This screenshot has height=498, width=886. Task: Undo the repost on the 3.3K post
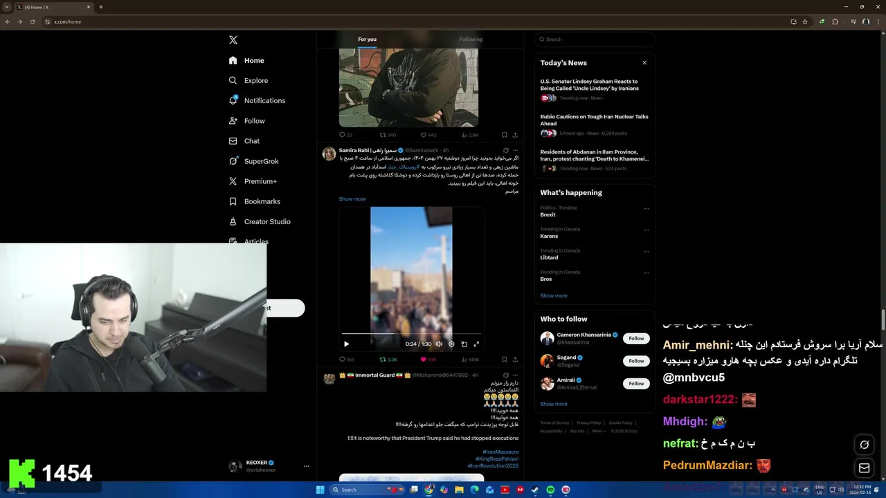click(x=388, y=360)
